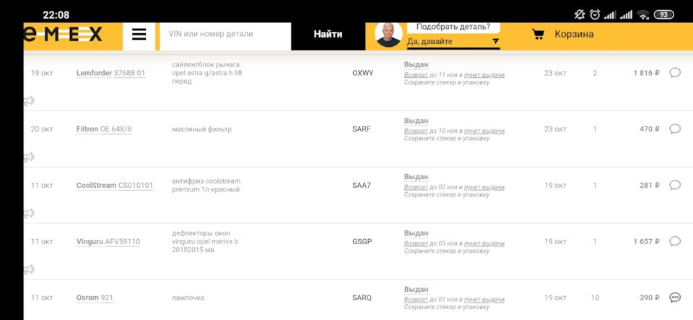This screenshot has width=693, height=320.
Task: Click the Найти search button
Action: (x=328, y=35)
